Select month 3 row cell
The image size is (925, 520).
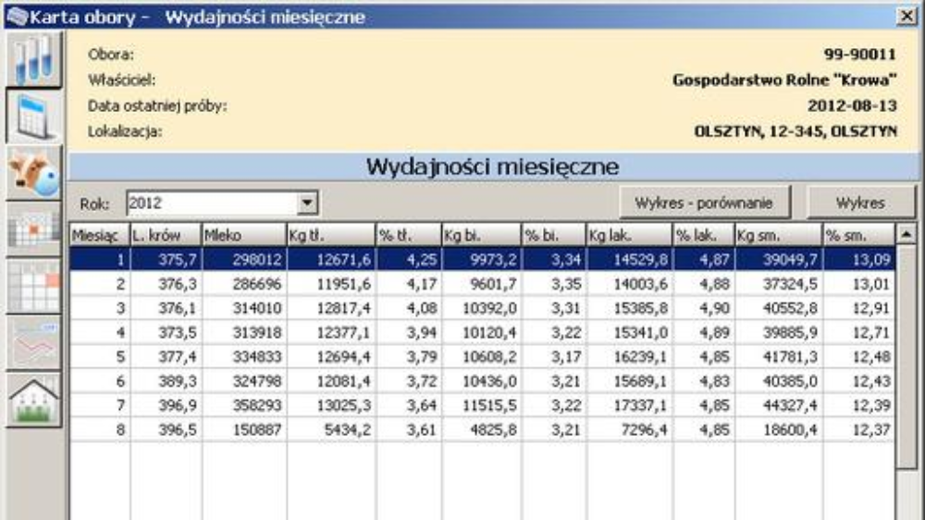point(100,309)
